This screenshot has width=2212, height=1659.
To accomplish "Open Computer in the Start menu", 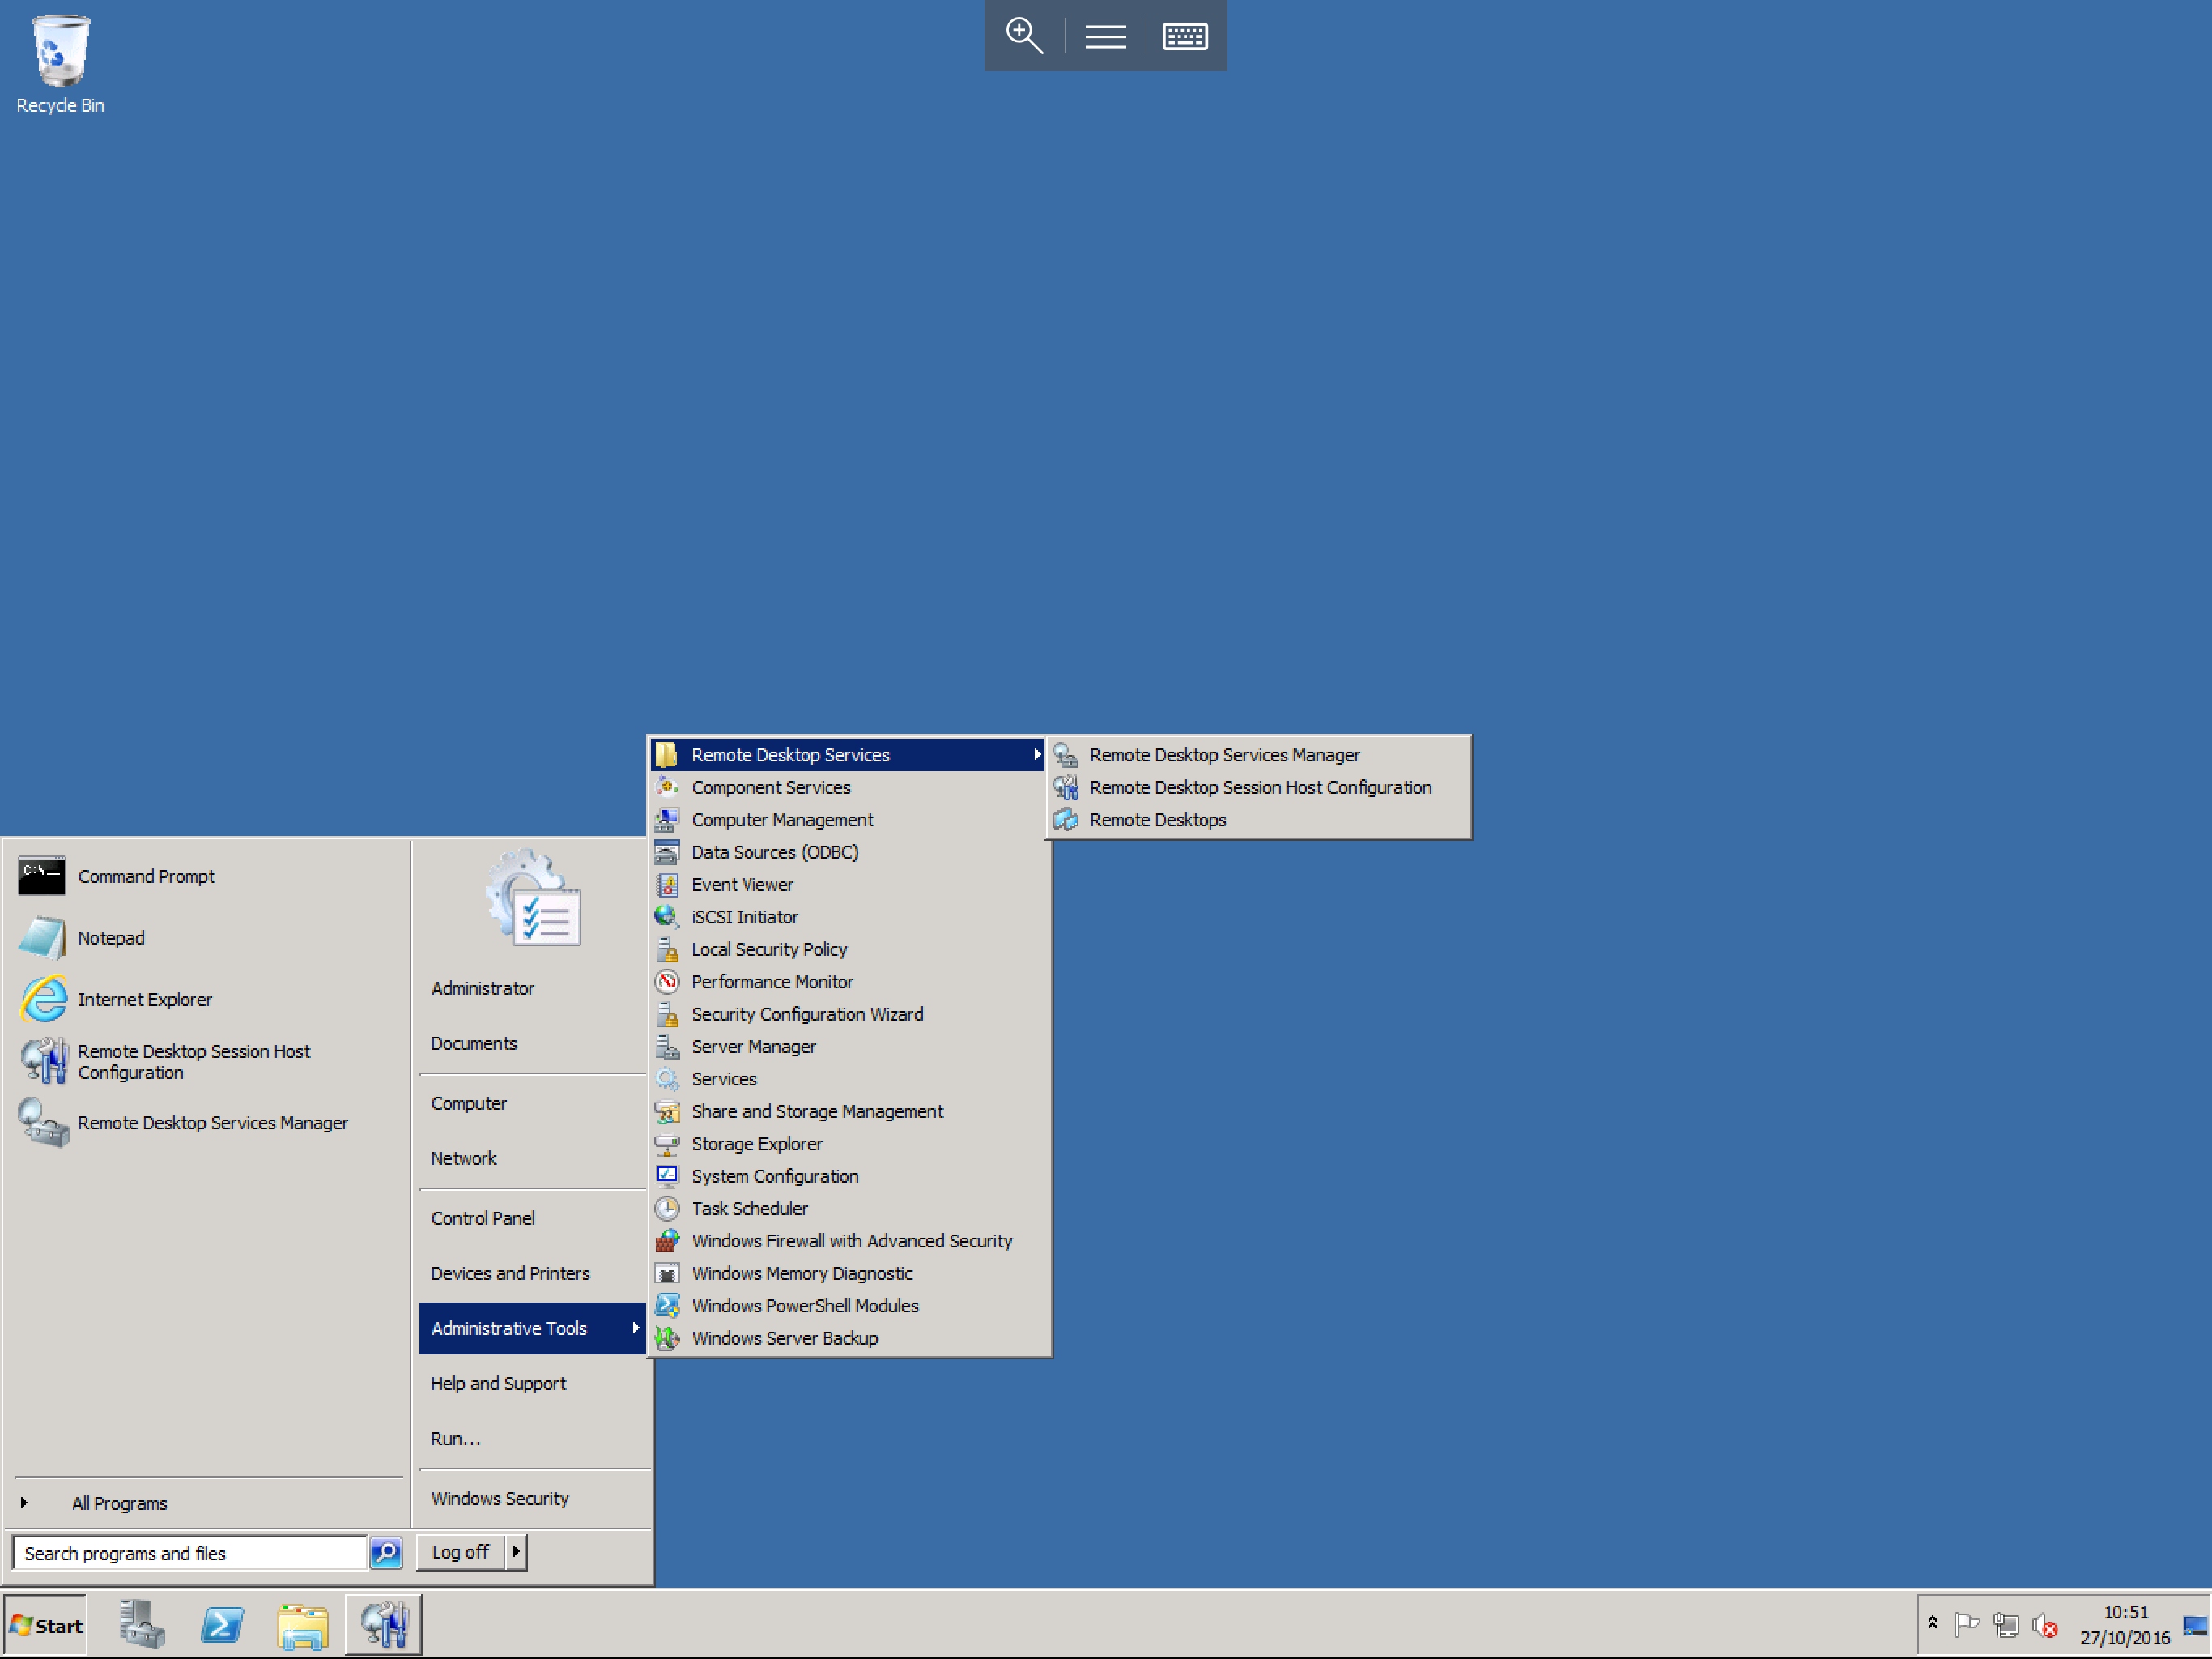I will 533,1102.
